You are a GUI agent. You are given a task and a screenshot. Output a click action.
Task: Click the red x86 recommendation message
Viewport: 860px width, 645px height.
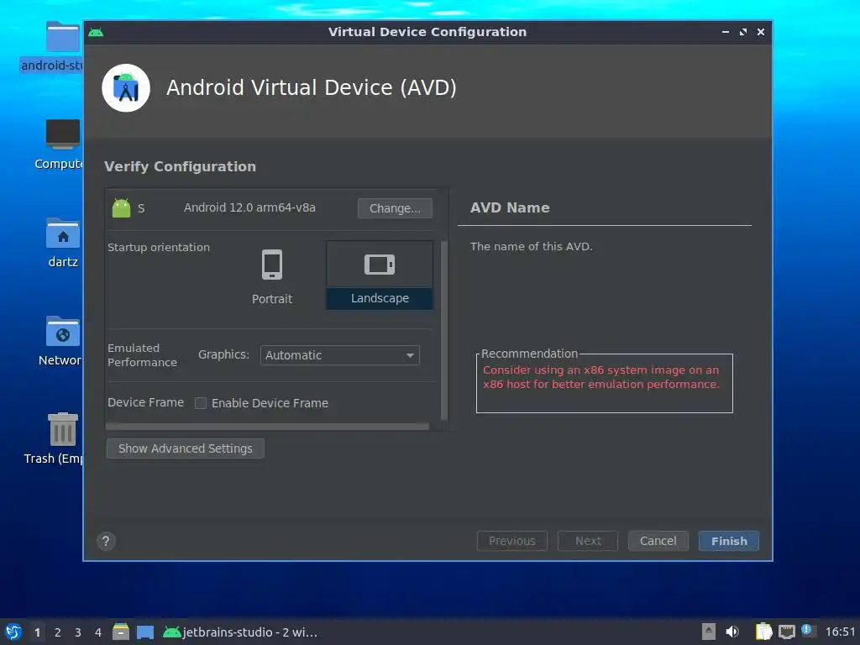coord(601,377)
